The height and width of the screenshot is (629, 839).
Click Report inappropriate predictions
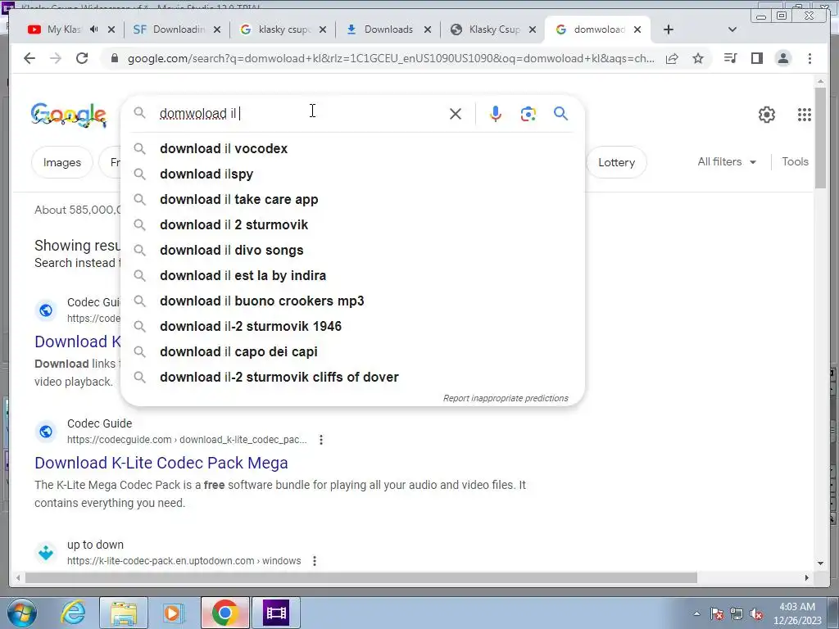pyautogui.click(x=506, y=398)
